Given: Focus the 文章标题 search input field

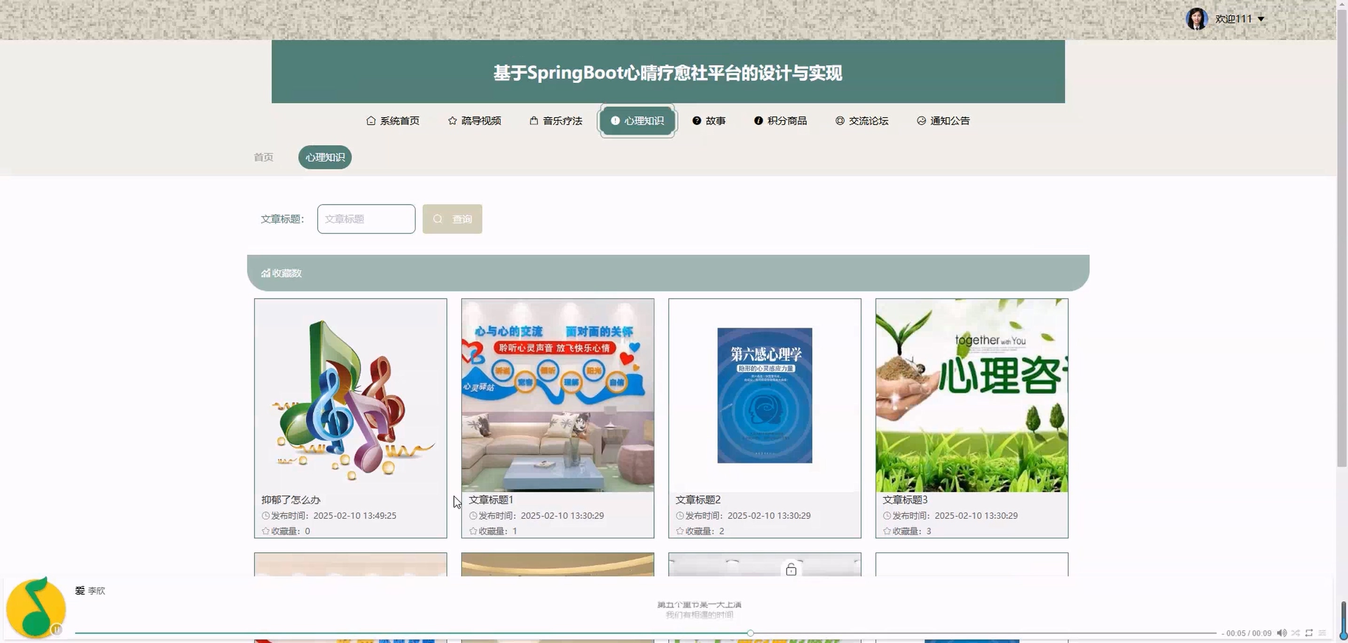Looking at the screenshot, I should click(366, 219).
